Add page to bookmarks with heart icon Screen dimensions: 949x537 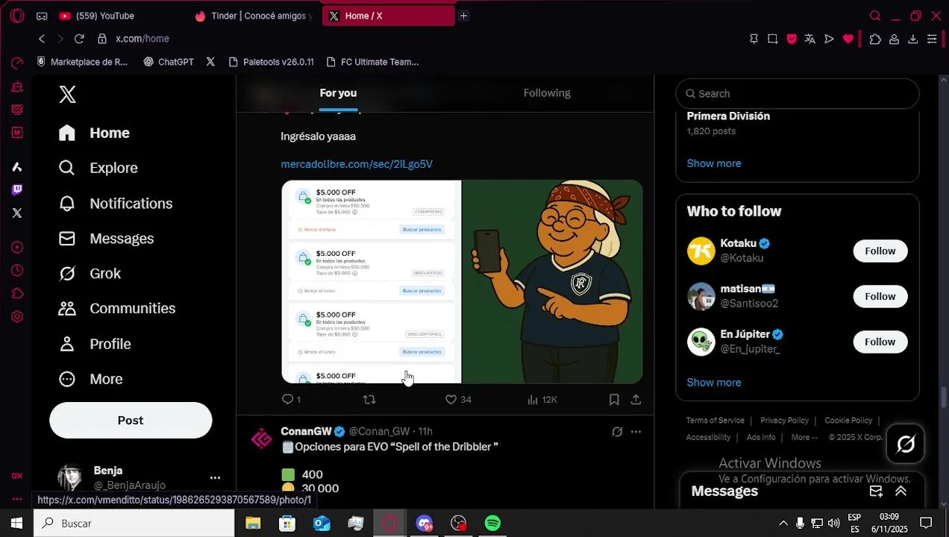848,39
